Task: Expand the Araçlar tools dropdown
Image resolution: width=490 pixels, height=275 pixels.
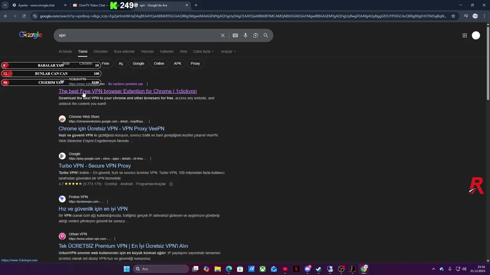Action: tap(229, 52)
